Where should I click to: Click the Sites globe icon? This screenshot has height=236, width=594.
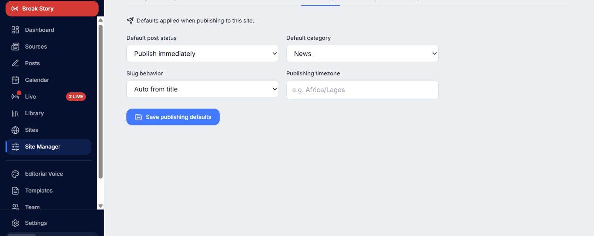(15, 130)
